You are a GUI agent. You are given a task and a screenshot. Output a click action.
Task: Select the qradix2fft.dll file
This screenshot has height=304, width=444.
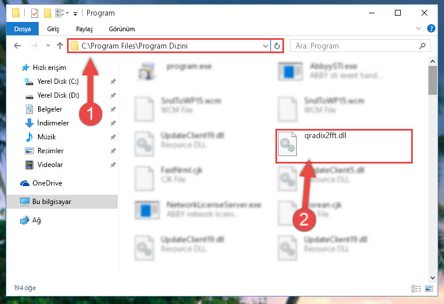(344, 146)
